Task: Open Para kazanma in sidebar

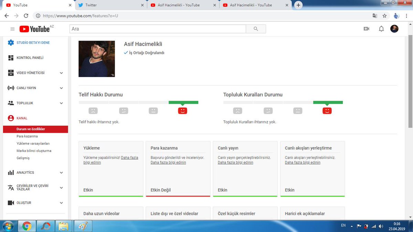Action: tap(27, 136)
